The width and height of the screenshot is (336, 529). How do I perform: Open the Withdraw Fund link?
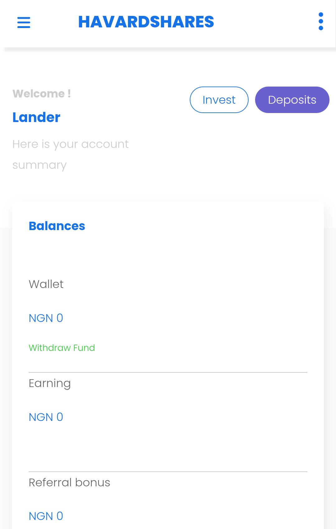[x=62, y=348]
